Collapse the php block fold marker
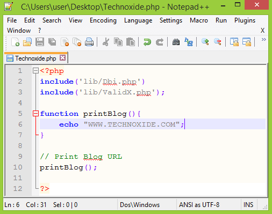Viewport: 272px width, 214px height. [35, 71]
